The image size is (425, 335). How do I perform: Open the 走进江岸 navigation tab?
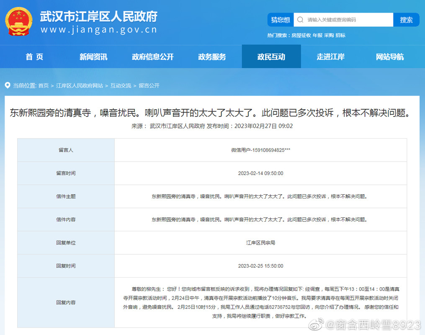331,57
